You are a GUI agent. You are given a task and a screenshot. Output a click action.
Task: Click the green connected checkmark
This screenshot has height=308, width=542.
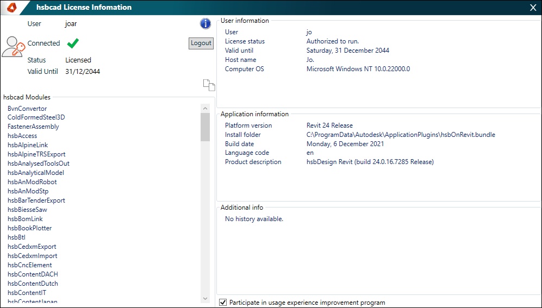click(73, 43)
